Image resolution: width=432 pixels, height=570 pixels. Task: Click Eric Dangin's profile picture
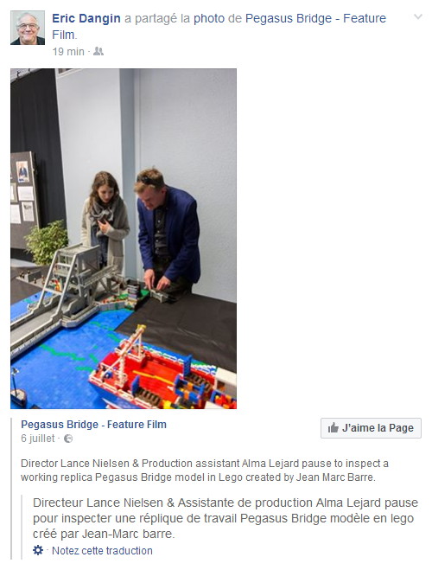(28, 28)
